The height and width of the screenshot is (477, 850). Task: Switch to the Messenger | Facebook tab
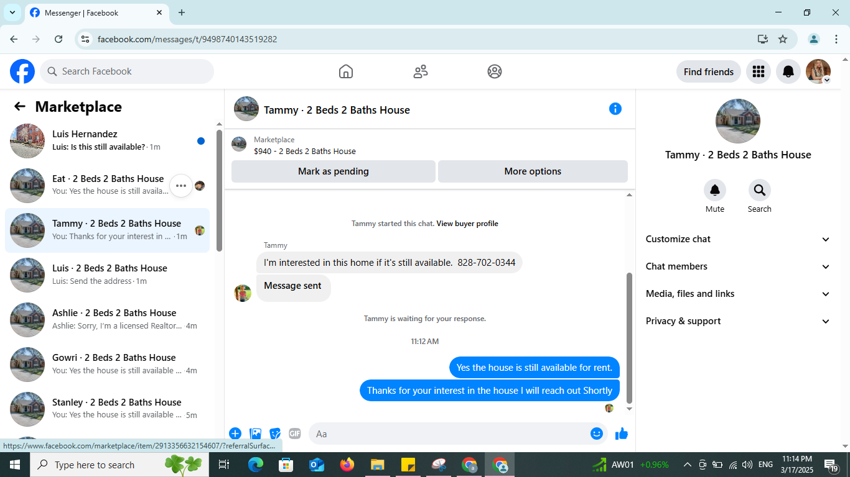(96, 12)
